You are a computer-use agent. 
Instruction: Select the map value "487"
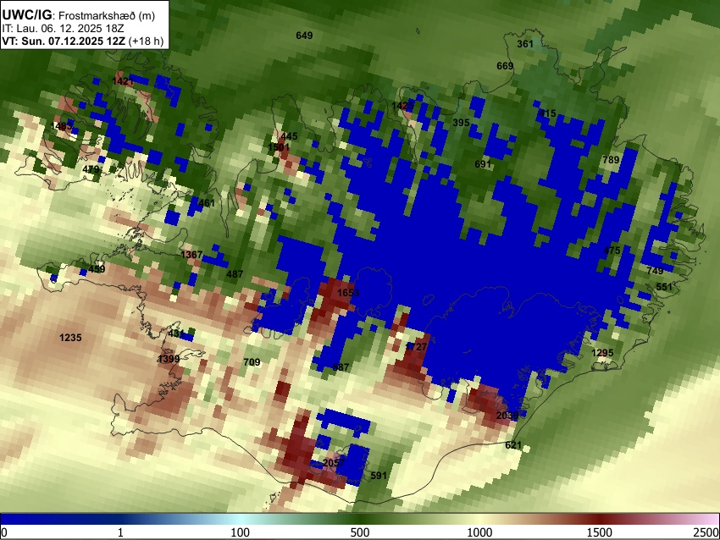pyautogui.click(x=235, y=274)
